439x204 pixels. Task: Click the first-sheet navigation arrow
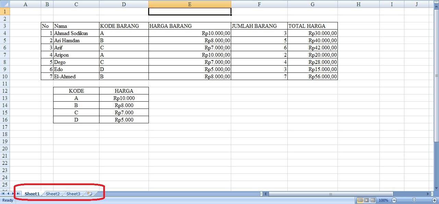point(3,194)
